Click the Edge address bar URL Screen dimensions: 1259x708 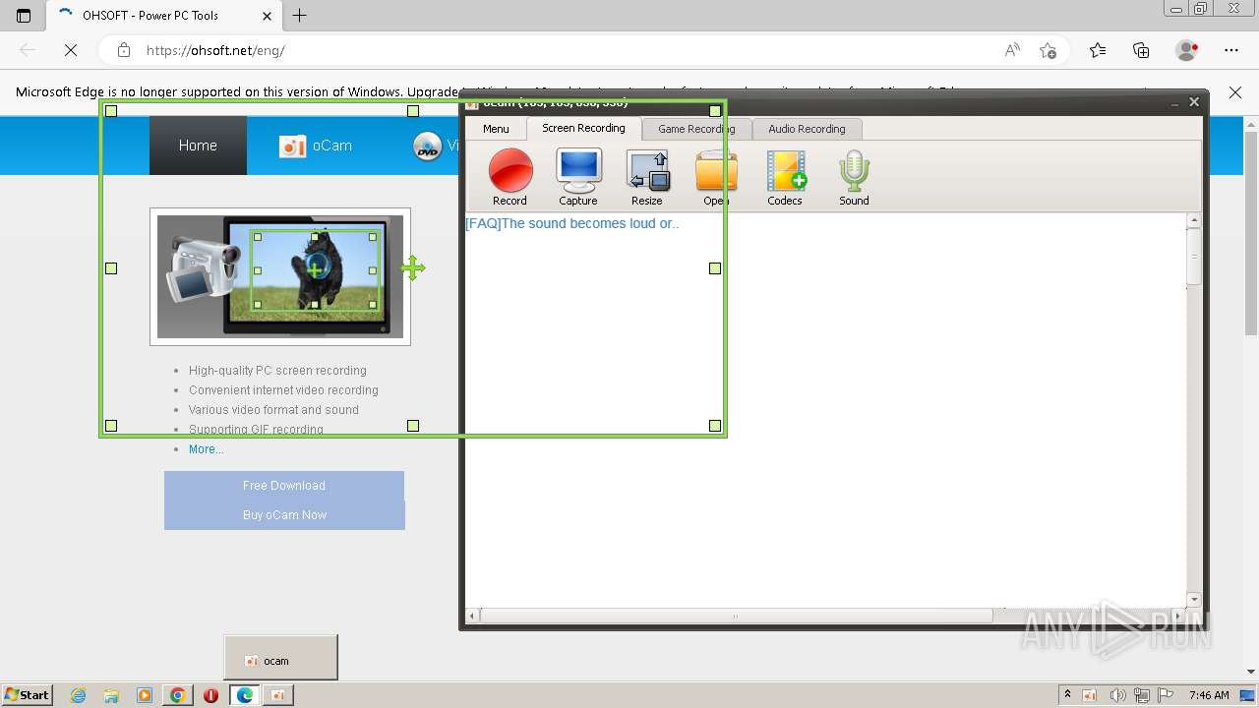tap(215, 50)
